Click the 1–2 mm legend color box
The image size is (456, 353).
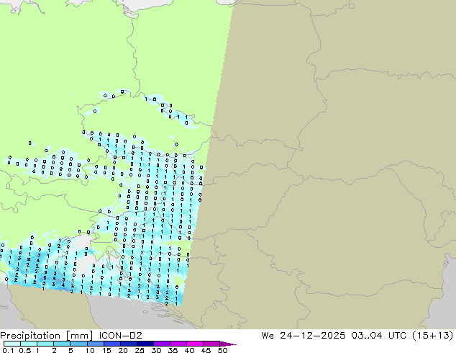[45, 344]
